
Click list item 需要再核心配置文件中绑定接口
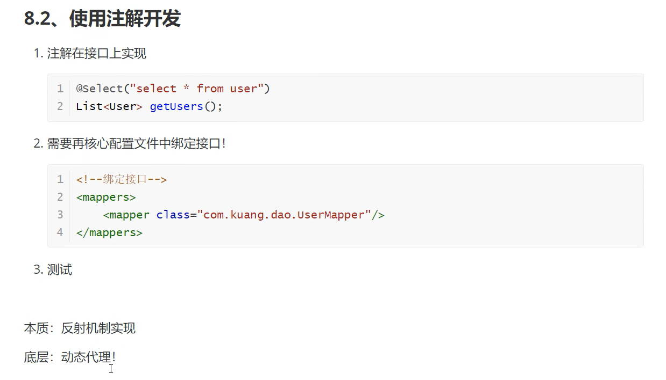[x=137, y=144]
